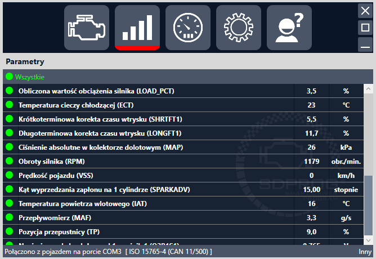Open the help person icon

tap(289, 28)
